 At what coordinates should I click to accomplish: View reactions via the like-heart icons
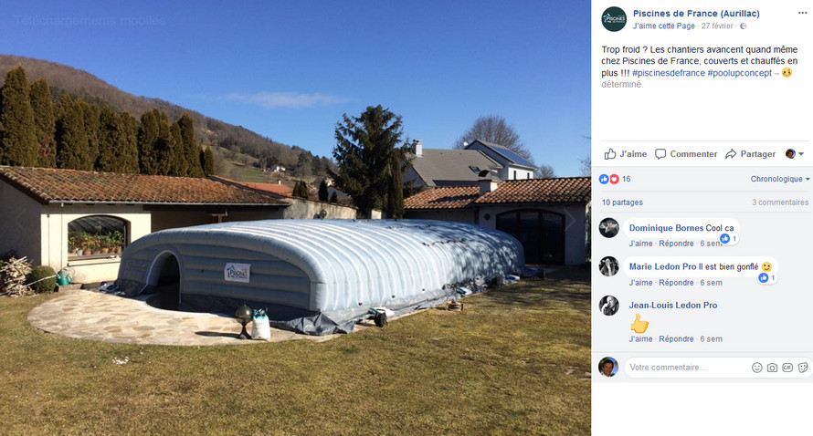coord(609,179)
